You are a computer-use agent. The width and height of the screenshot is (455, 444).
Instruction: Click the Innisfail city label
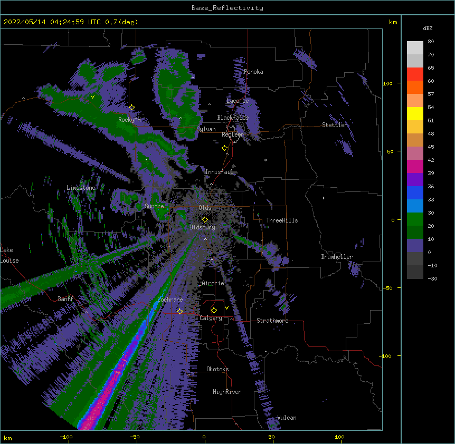(219, 172)
